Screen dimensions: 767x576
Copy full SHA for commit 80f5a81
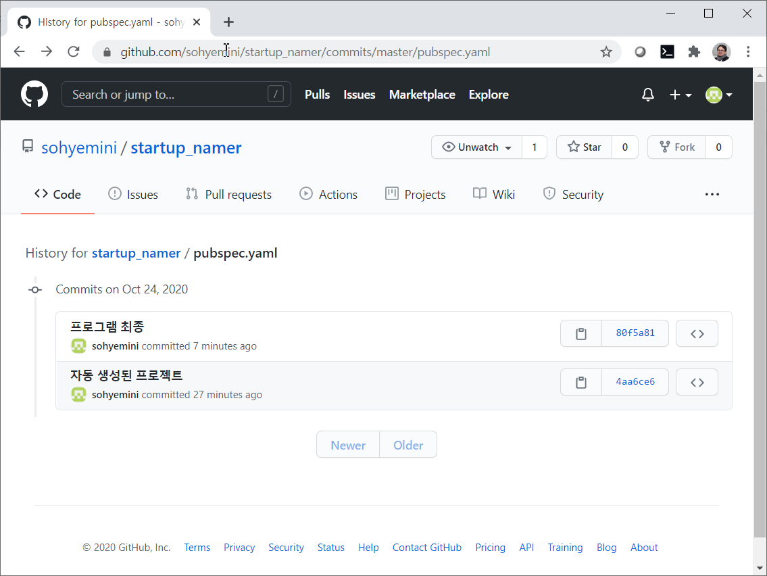tap(580, 333)
